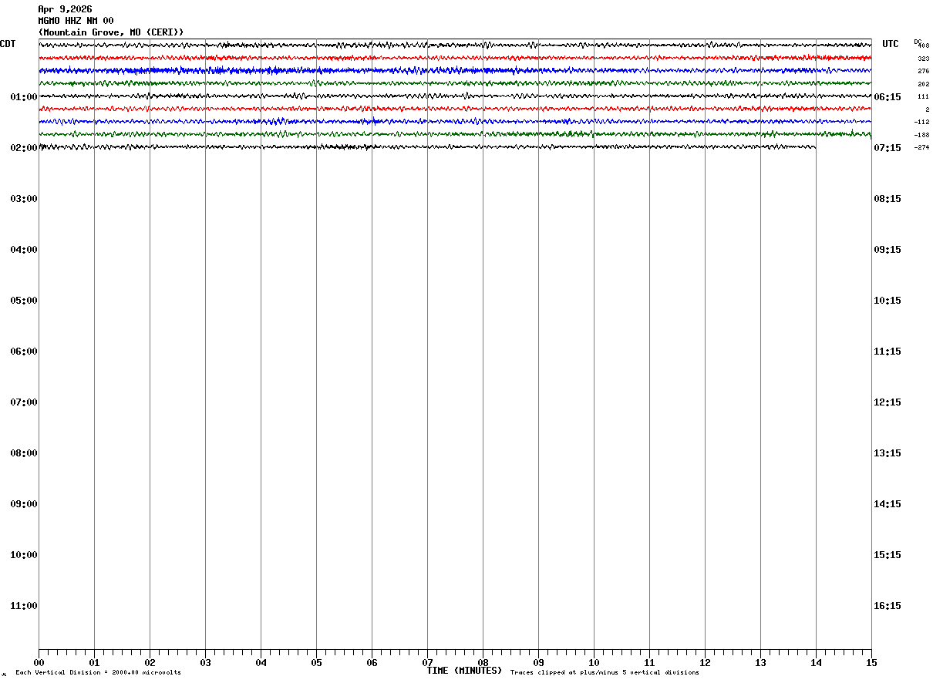Click the '10:00' CDT time label
Screen dimensions: 933x683
(x=24, y=555)
